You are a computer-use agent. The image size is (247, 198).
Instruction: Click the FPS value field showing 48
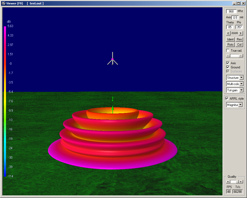229,191
